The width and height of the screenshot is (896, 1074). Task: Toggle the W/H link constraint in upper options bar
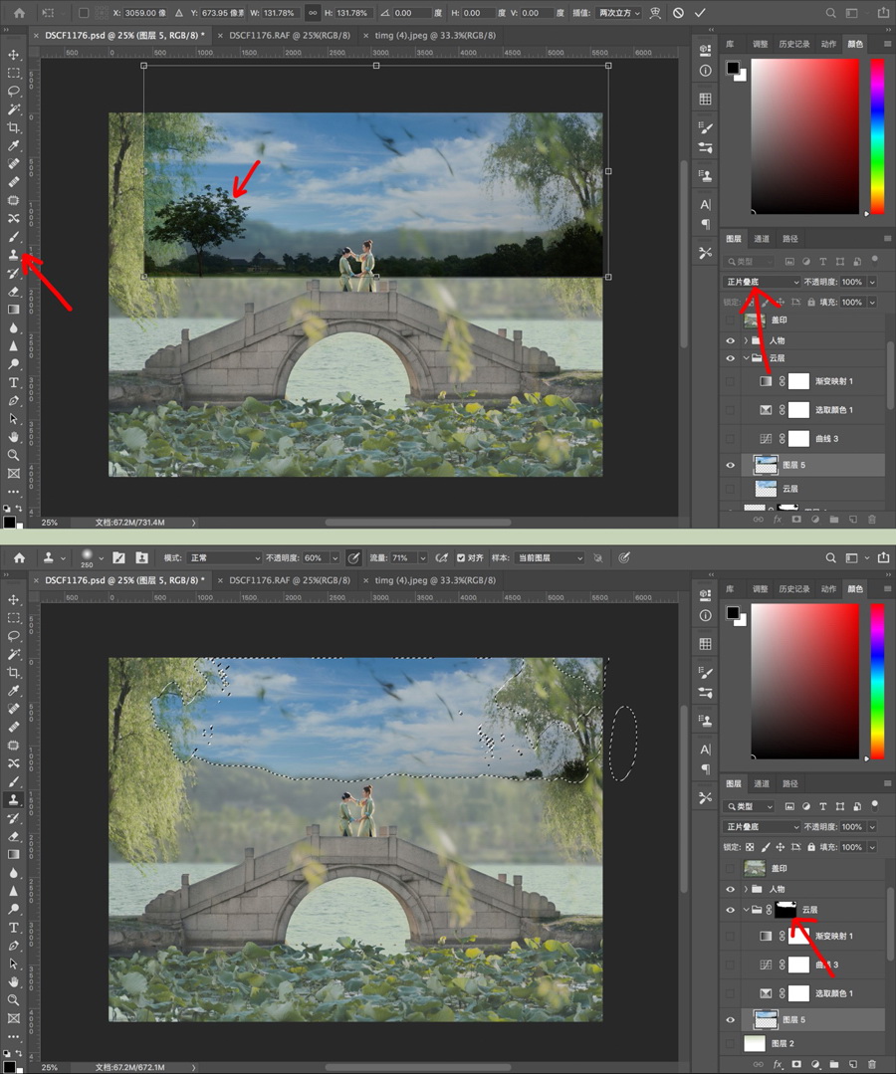313,13
